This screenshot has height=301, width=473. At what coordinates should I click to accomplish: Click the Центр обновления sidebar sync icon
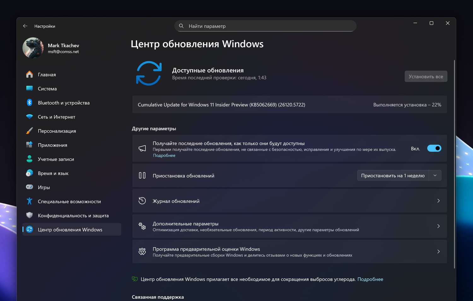[x=29, y=230]
